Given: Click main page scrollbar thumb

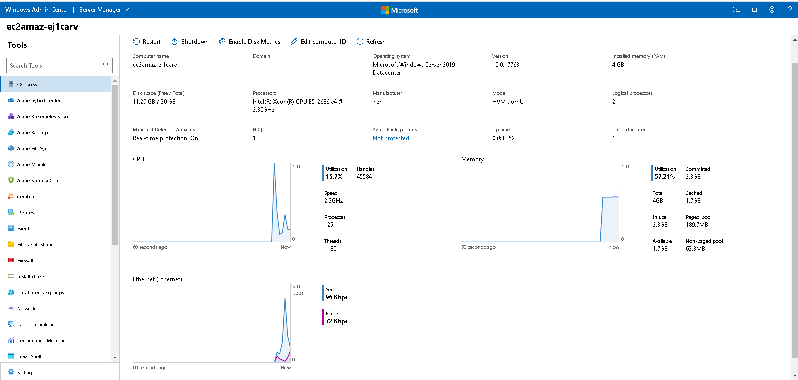Looking at the screenshot, I should click(x=795, y=210).
